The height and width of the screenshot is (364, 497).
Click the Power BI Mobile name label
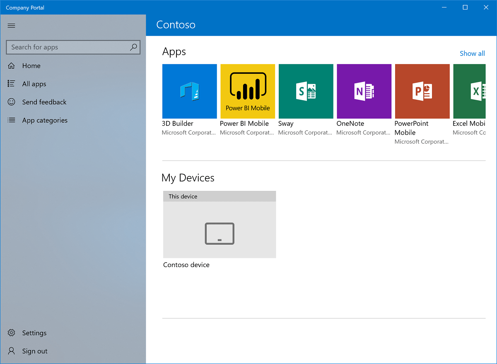[x=244, y=123]
